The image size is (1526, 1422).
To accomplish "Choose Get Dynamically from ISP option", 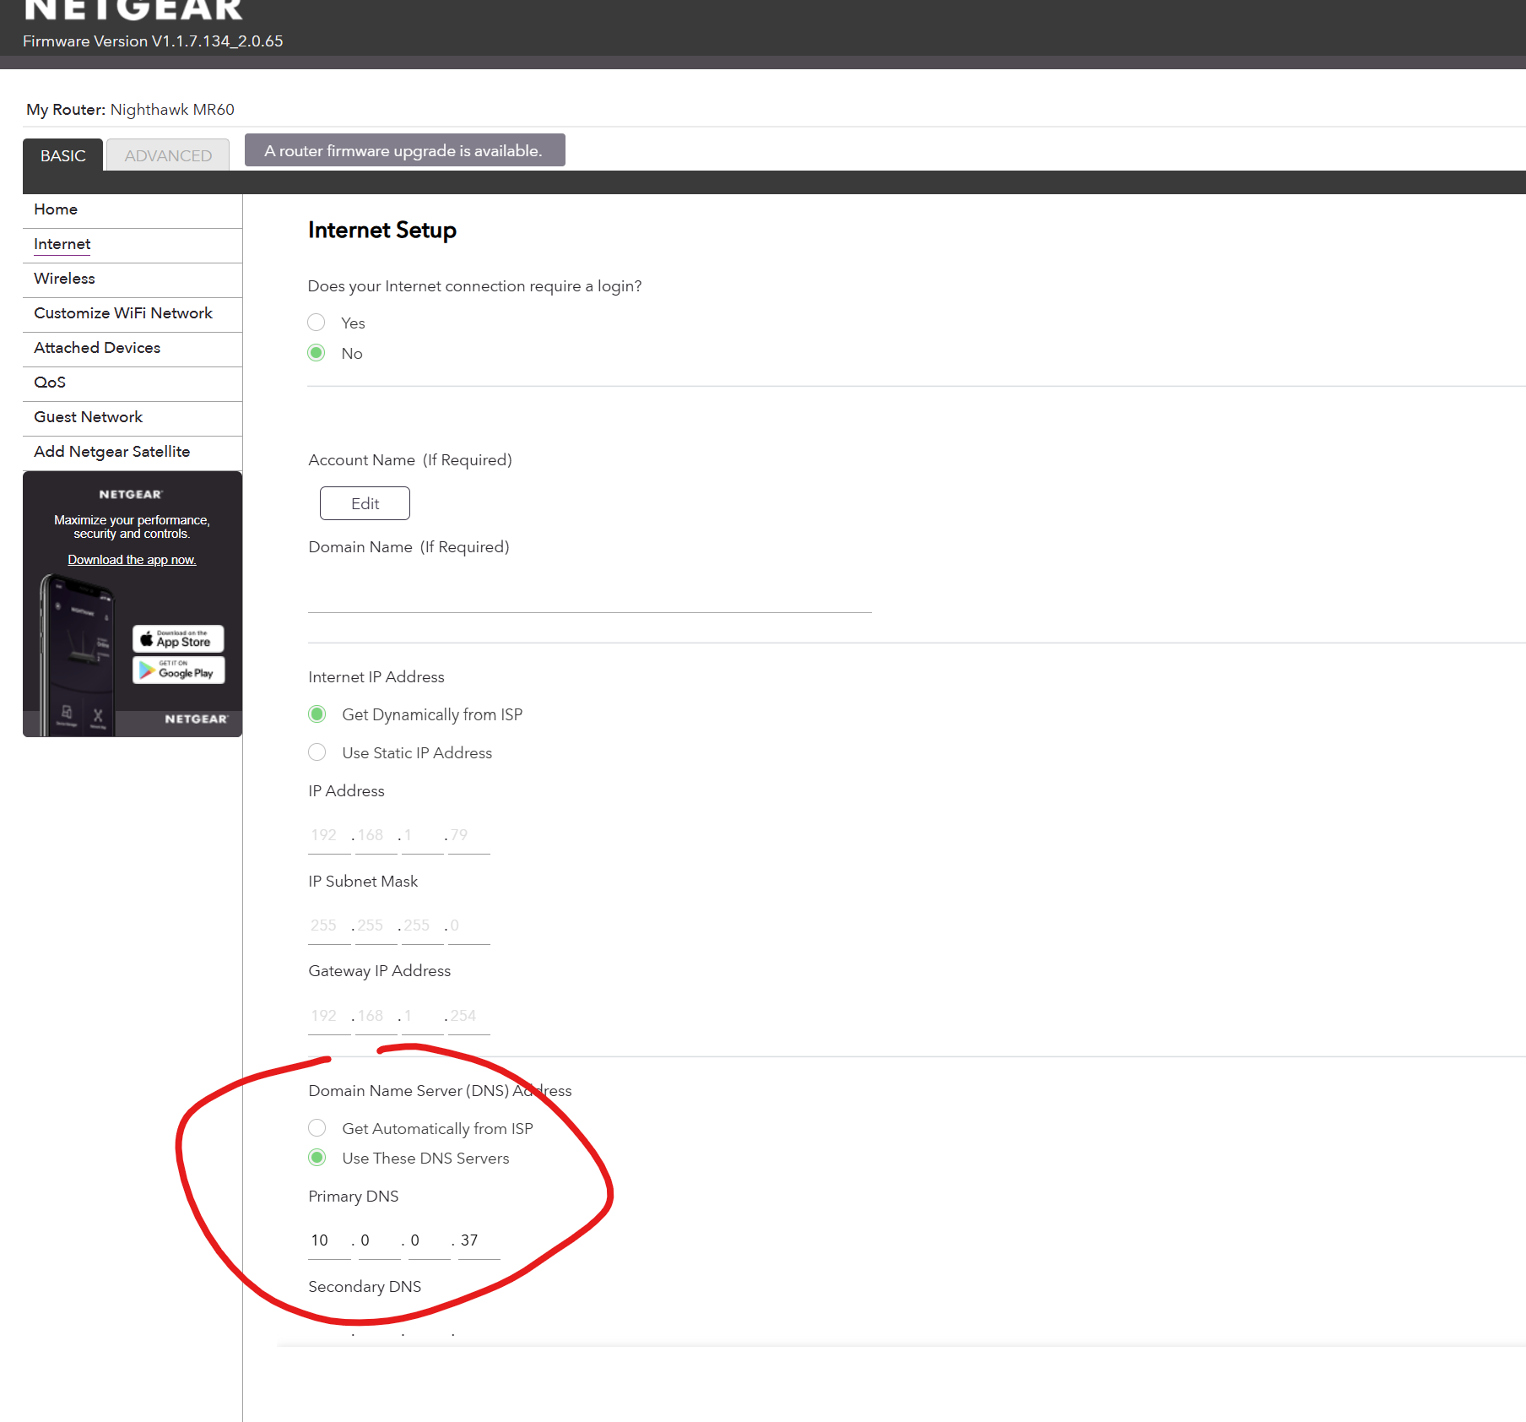I will [x=317, y=714].
